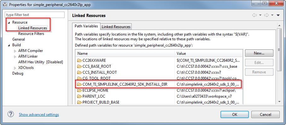Screen dimensions: 286x125
Task: Click the CCS_INSTALL_ROOT folder icon
Action: (x=79, y=72)
